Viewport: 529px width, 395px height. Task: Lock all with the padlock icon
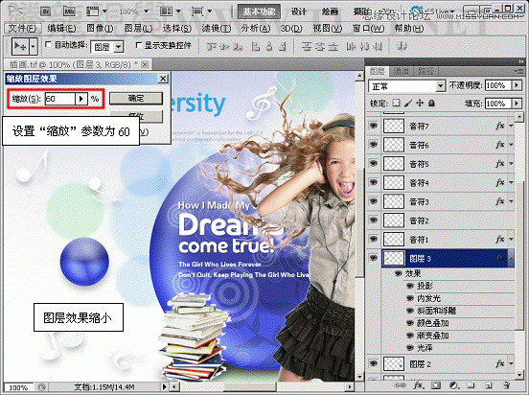coord(431,103)
